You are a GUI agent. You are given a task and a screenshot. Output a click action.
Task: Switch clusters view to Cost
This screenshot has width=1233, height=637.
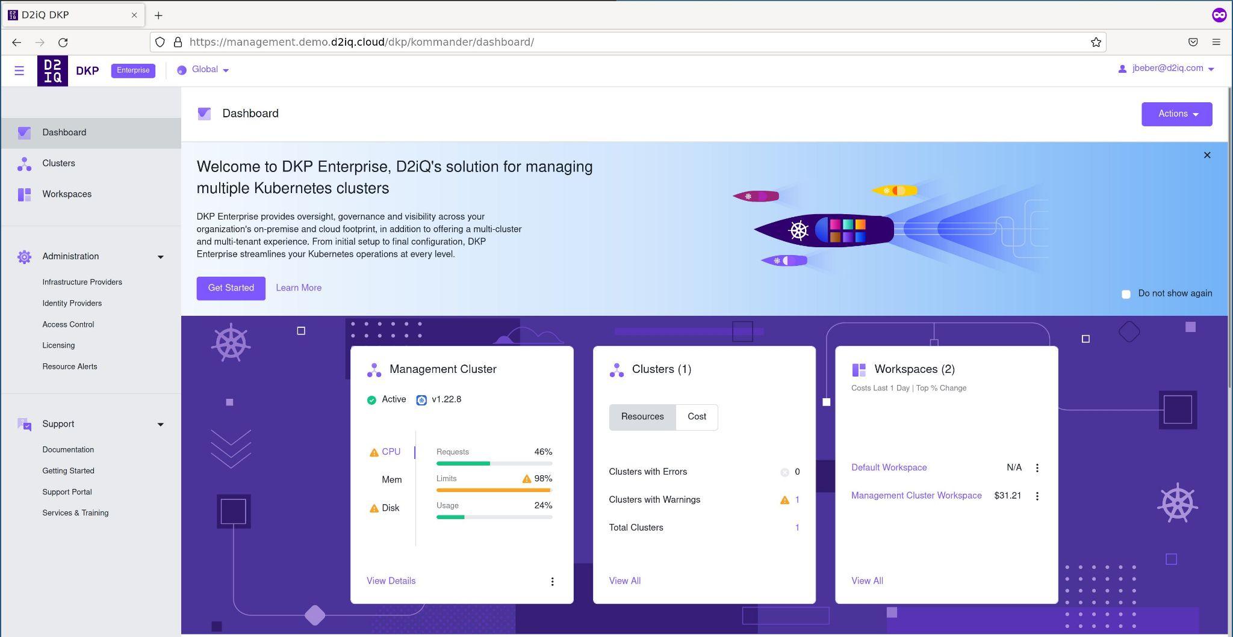(x=697, y=417)
